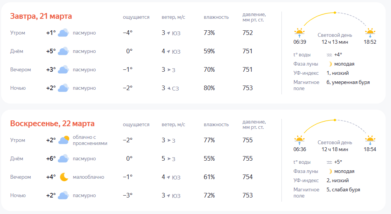Viewport: 391px width, 214px height.
Task: Click the "Завтра, 21 марта" heading
Action: (x=41, y=16)
